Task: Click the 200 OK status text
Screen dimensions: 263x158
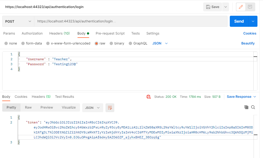Action: [171, 97]
